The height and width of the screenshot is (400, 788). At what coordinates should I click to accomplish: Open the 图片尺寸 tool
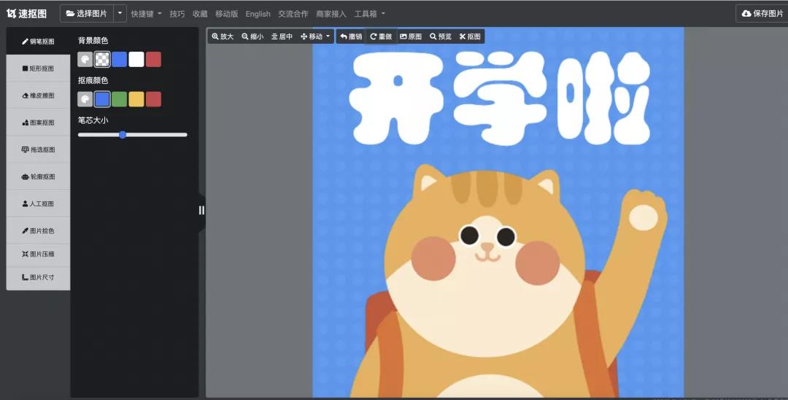point(38,277)
